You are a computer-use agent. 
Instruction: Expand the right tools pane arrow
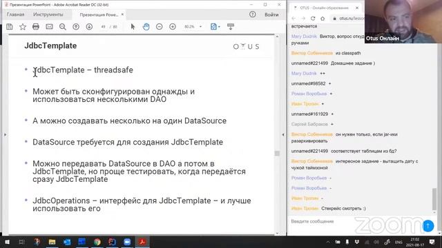coord(283,135)
